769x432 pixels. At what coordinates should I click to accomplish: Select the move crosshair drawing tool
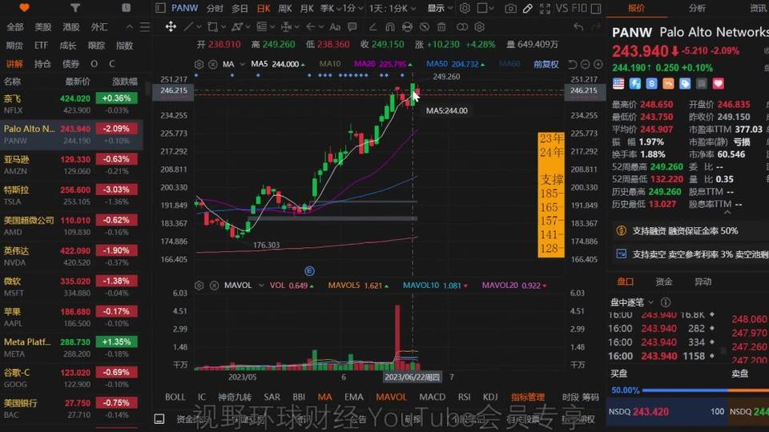click(x=171, y=26)
